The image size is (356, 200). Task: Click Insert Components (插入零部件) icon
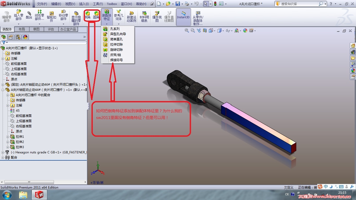coord(19,12)
